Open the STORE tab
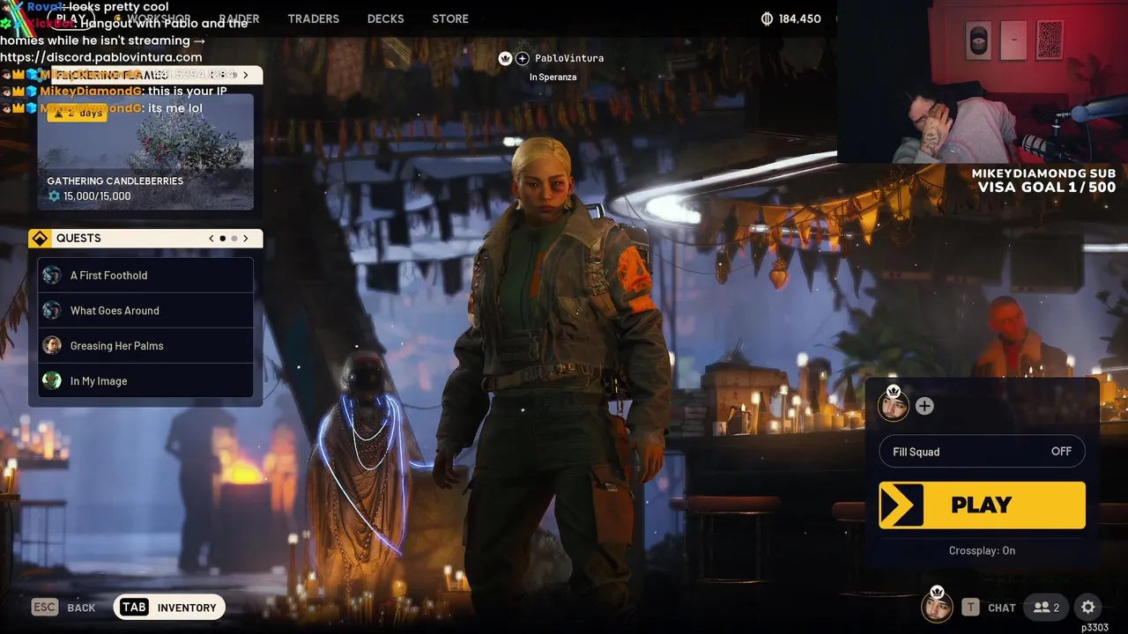 [x=450, y=18]
